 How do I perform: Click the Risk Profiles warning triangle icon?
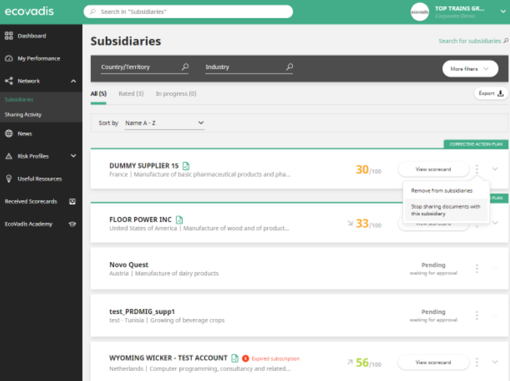[9, 156]
